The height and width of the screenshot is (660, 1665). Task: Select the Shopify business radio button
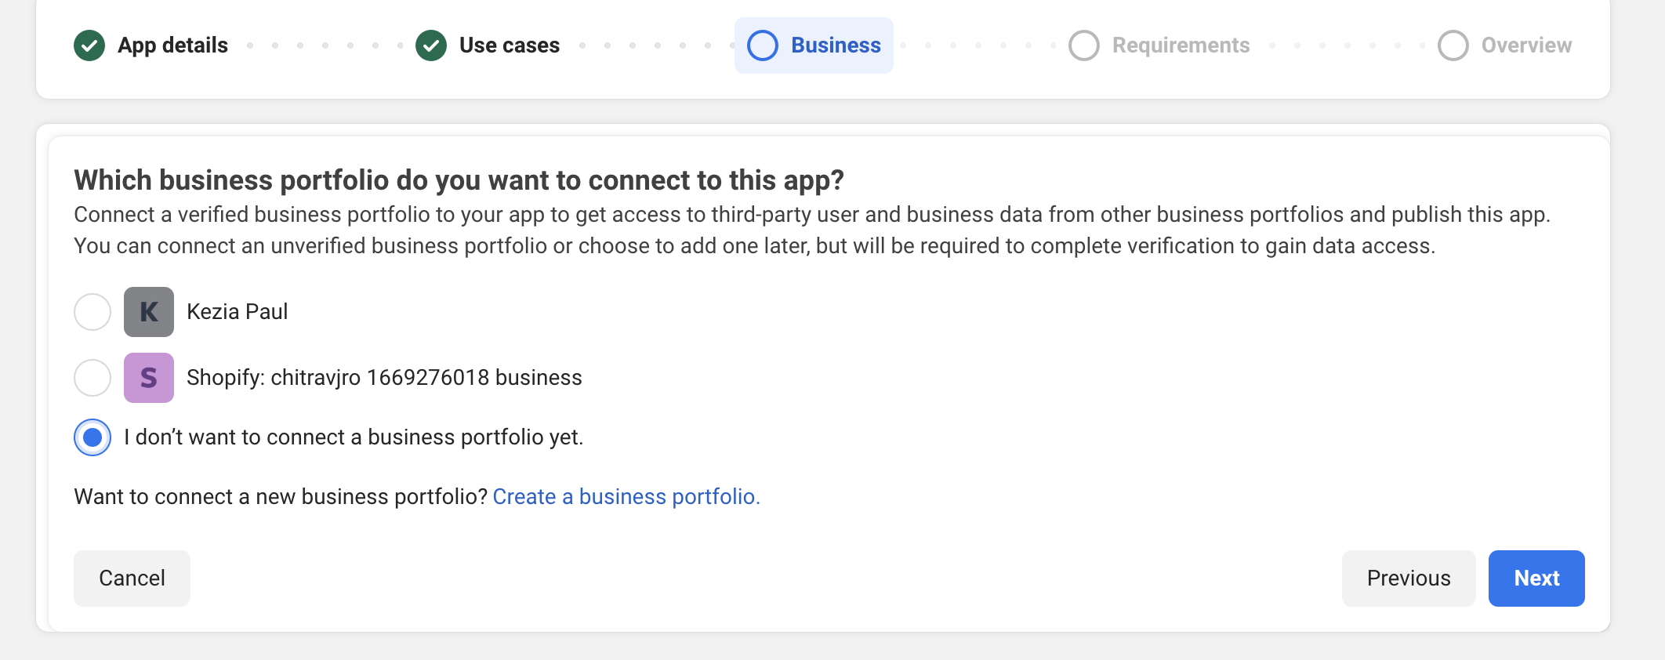pos(92,378)
